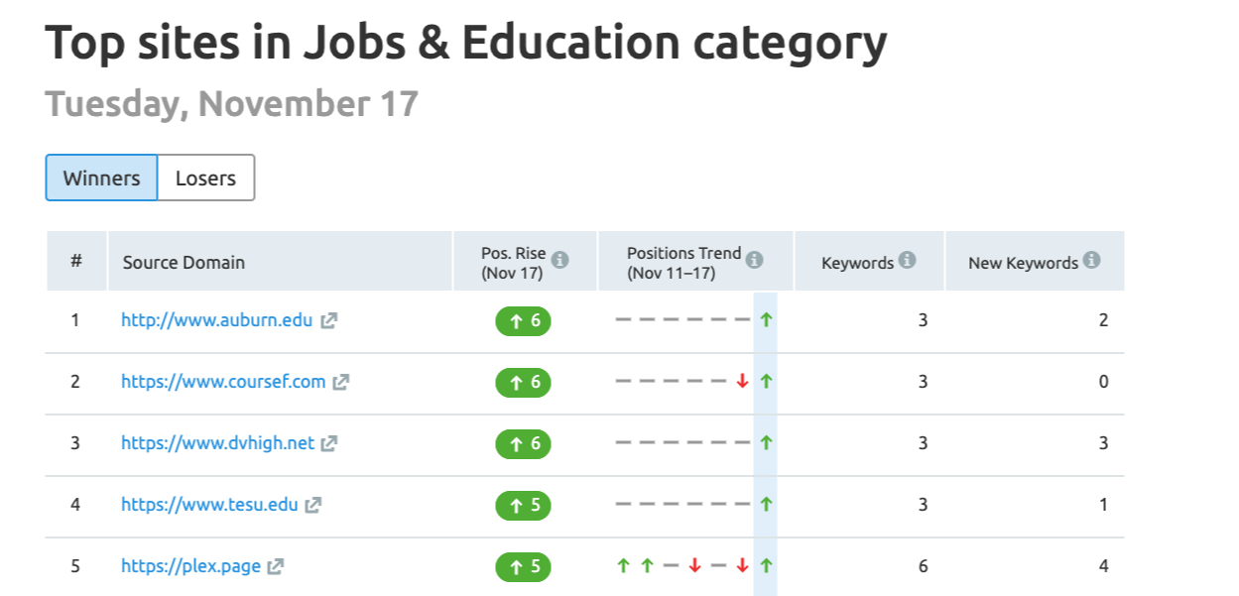Open external link icon beside dvhigh.net
The image size is (1239, 596).
329,444
